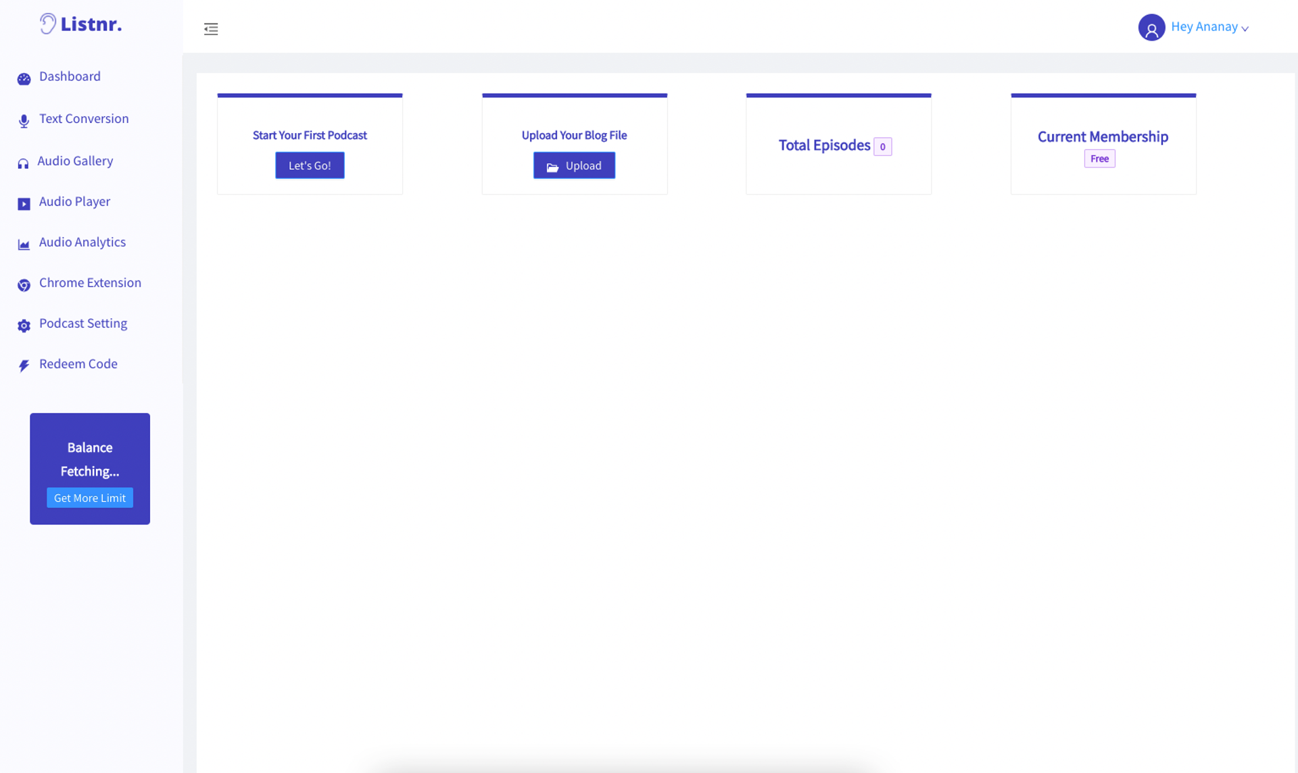Click the Listnr ear logo
Screen dimensions: 1298x773
(x=47, y=24)
